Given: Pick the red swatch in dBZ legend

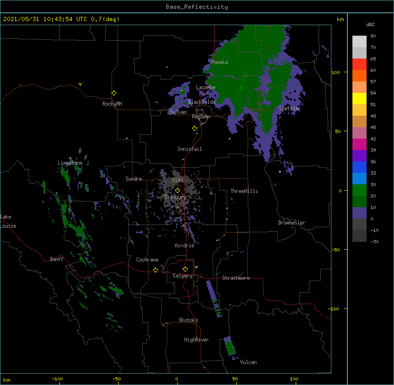Looking at the screenshot, I should coord(359,64).
